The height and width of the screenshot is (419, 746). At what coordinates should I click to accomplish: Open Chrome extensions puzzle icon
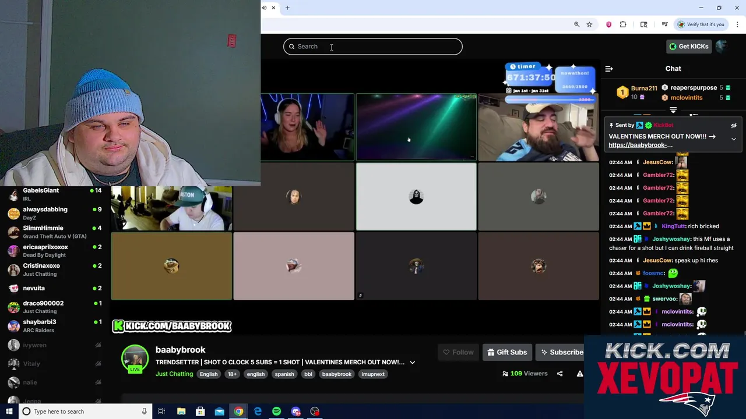pyautogui.click(x=623, y=24)
